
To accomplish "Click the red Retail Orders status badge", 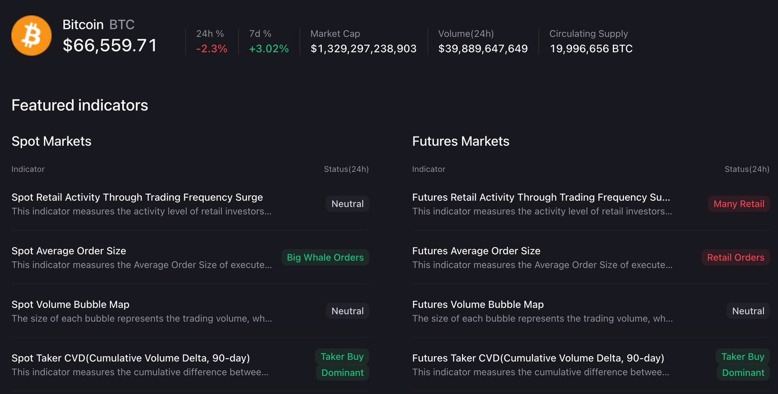I will 735,257.
